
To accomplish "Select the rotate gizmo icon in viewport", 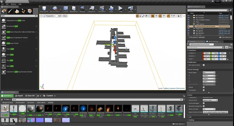I will pyautogui.click(x=140, y=16).
